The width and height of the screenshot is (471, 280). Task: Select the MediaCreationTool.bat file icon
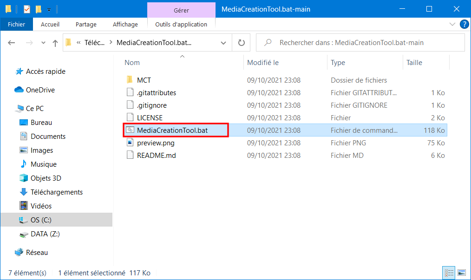130,130
